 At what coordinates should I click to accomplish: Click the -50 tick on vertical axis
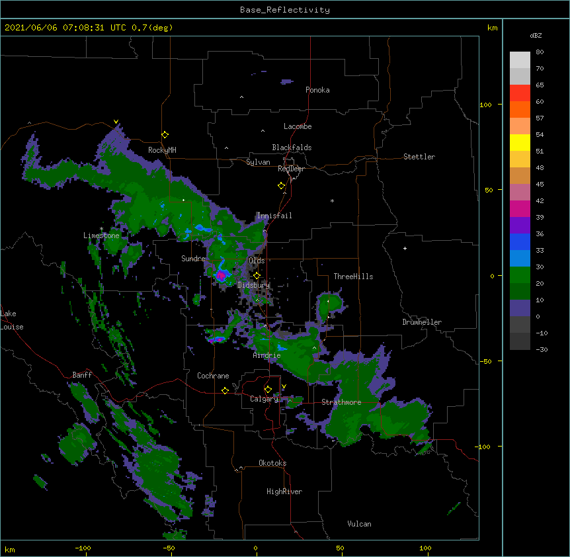[x=485, y=361]
